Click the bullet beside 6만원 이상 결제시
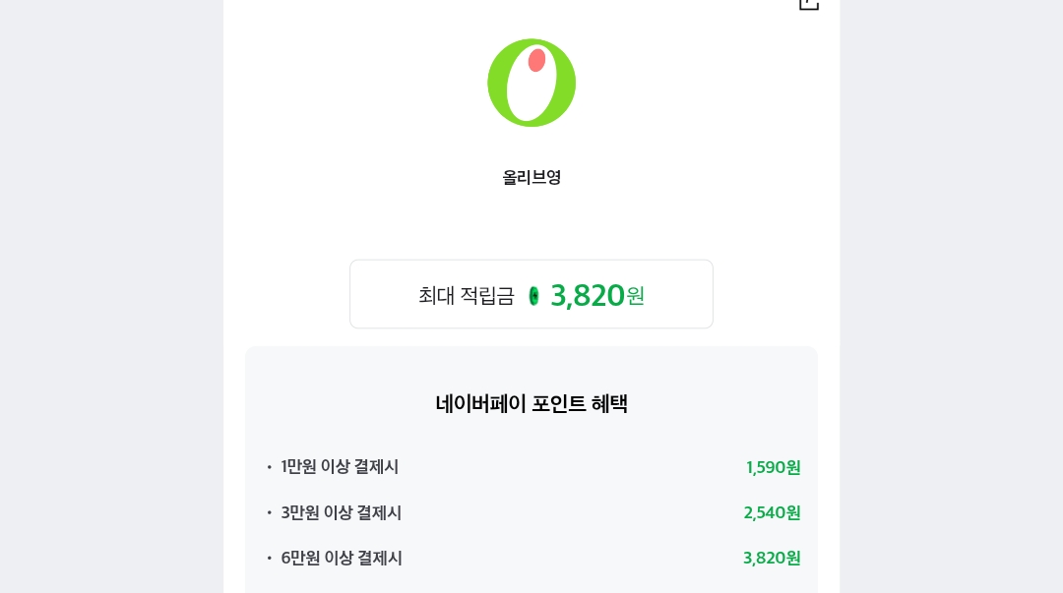 click(269, 558)
